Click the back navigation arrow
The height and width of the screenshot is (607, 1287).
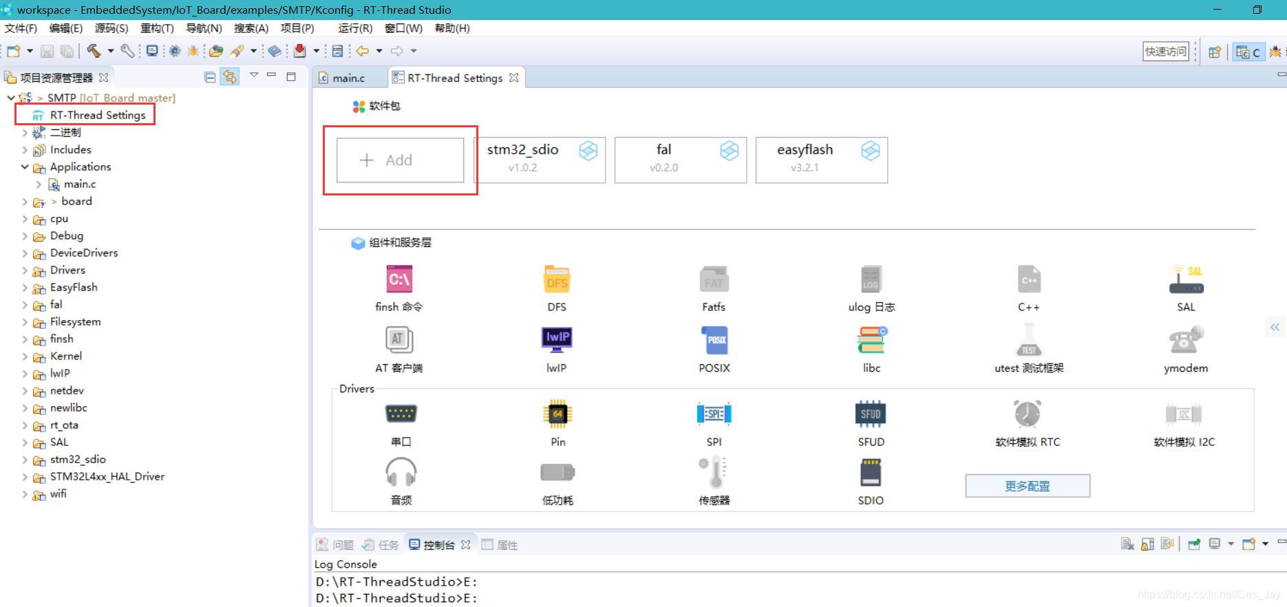[363, 51]
